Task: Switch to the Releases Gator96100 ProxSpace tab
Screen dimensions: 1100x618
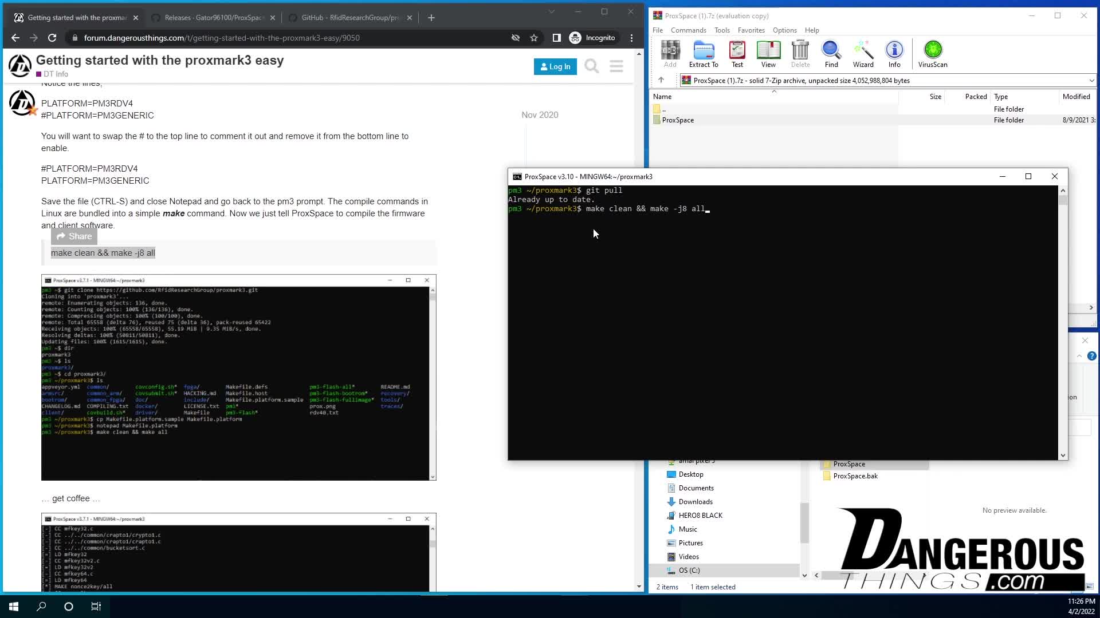Action: pyautogui.click(x=213, y=18)
